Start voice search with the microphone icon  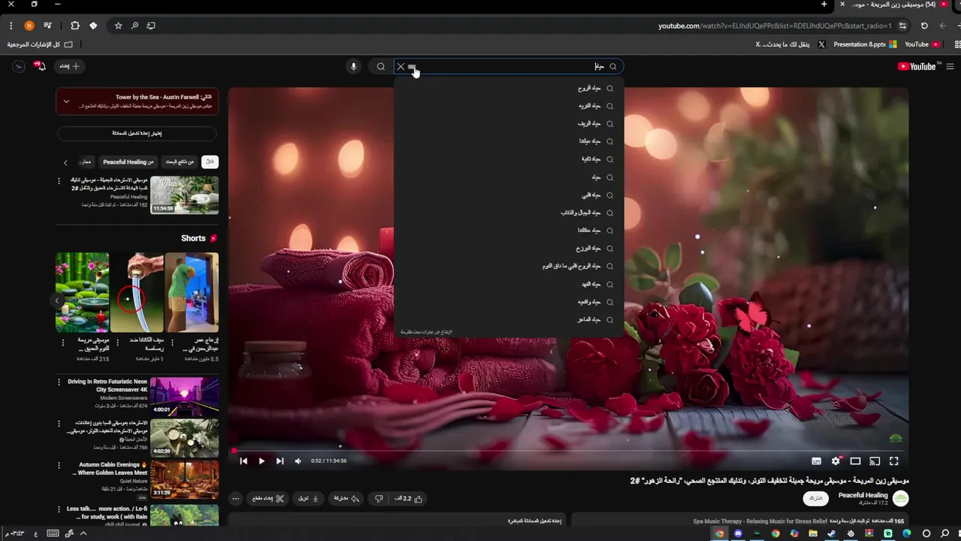(353, 67)
